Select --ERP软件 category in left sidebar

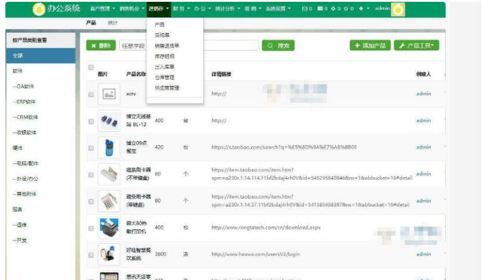tap(25, 102)
